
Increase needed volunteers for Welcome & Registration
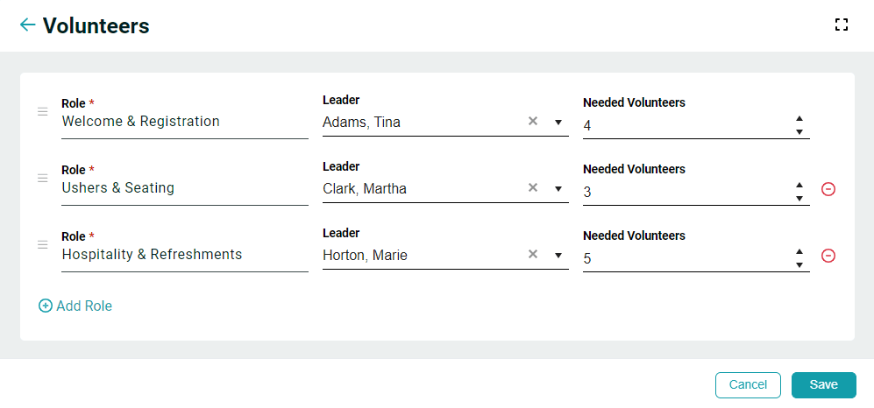tap(799, 118)
